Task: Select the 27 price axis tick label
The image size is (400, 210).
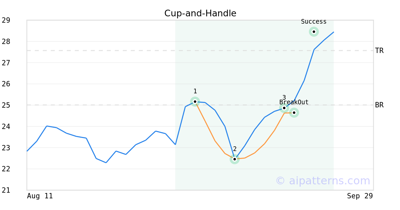Action: (x=6, y=63)
